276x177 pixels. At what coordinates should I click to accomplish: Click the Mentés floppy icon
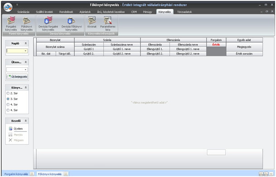coord(10,135)
